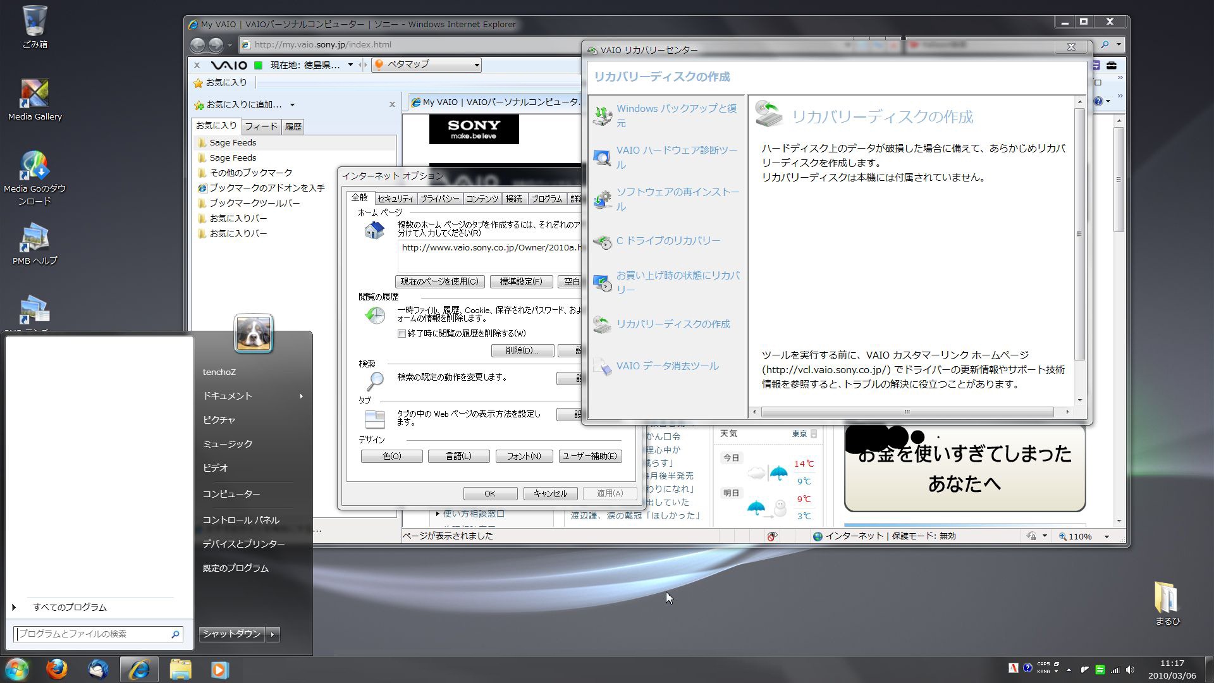Image resolution: width=1214 pixels, height=683 pixels.
Task: Click the OK button in Internet Options
Action: 490,494
